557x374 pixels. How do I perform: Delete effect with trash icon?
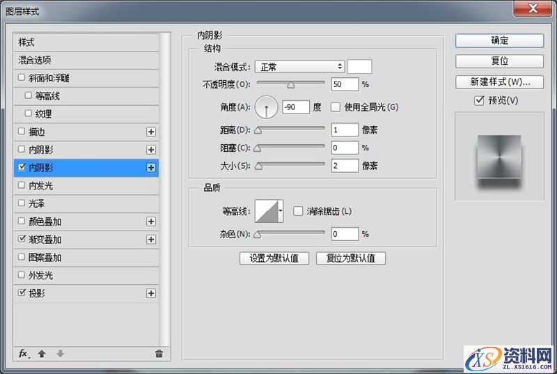pos(159,353)
